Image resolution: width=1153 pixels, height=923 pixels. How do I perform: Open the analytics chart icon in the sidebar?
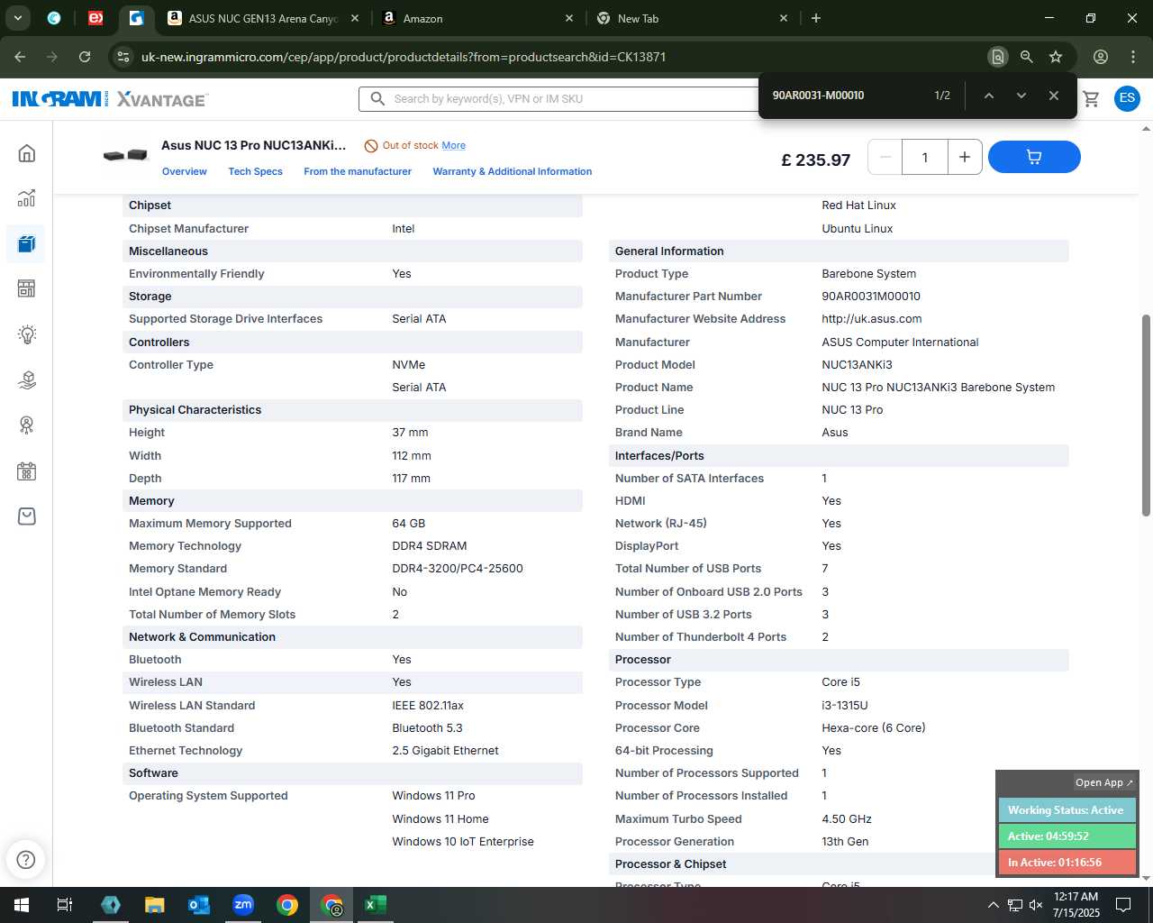pos(27,198)
